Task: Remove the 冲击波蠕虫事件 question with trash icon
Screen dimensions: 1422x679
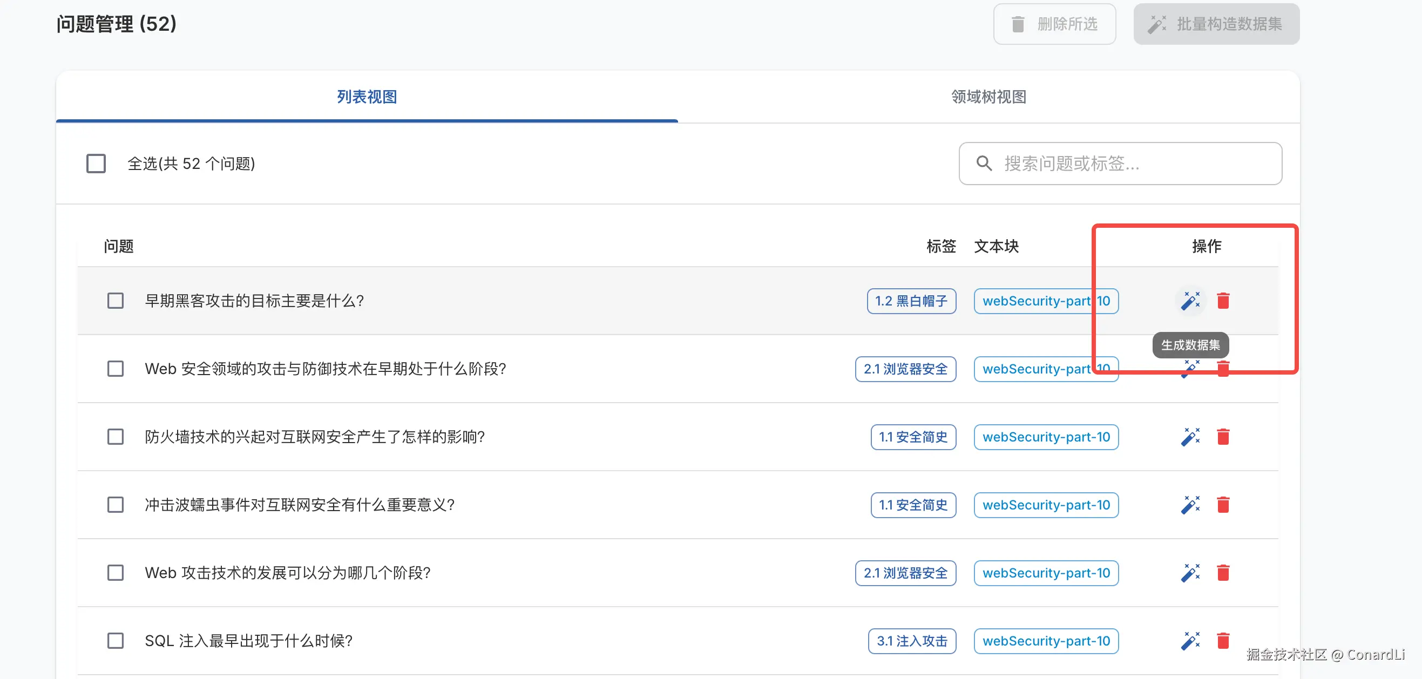Action: tap(1223, 505)
